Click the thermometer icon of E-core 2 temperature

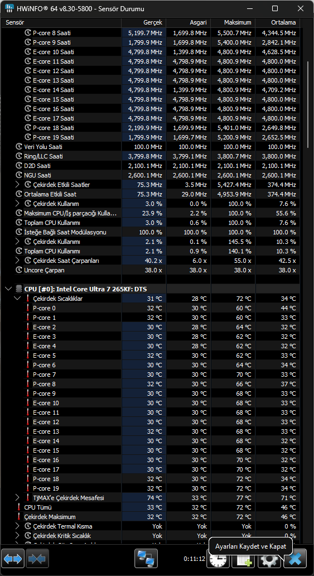pyautogui.click(x=28, y=327)
